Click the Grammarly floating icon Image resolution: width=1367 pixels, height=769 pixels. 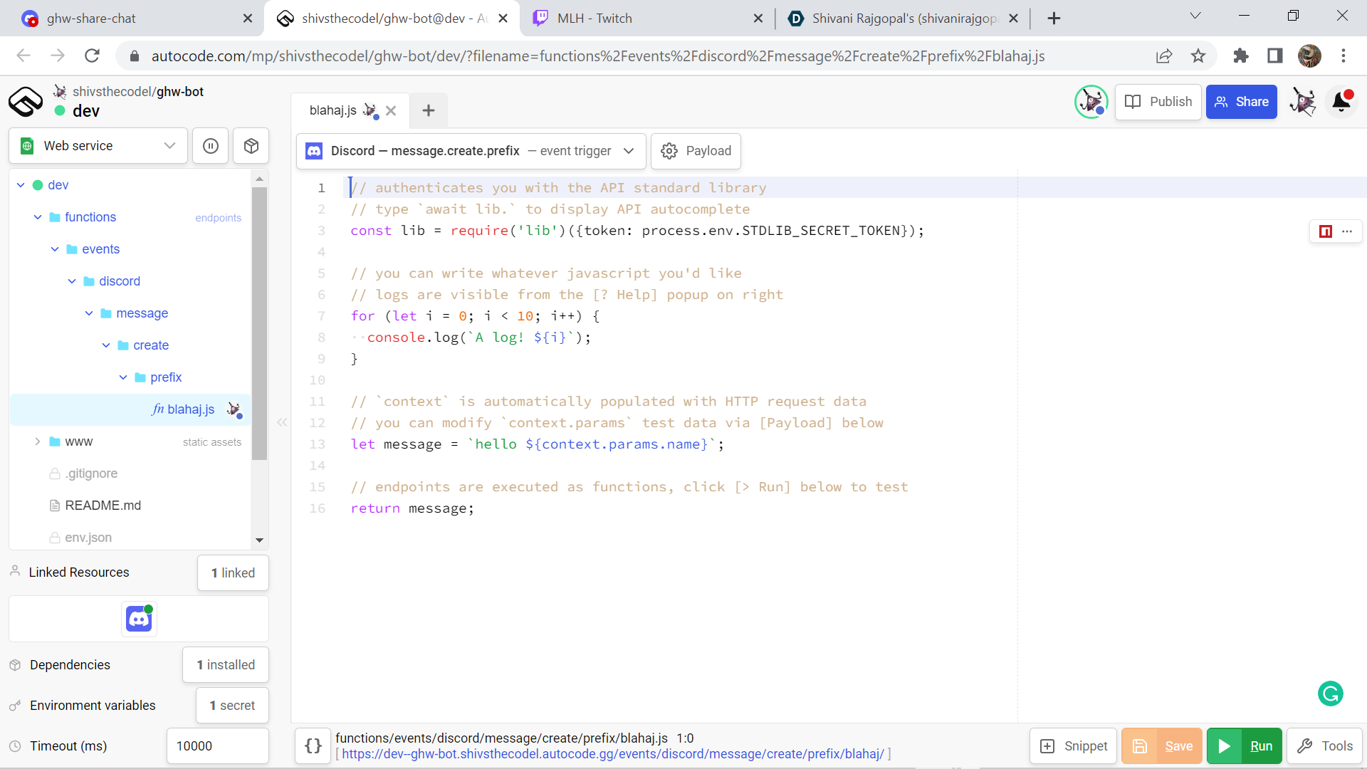point(1330,693)
